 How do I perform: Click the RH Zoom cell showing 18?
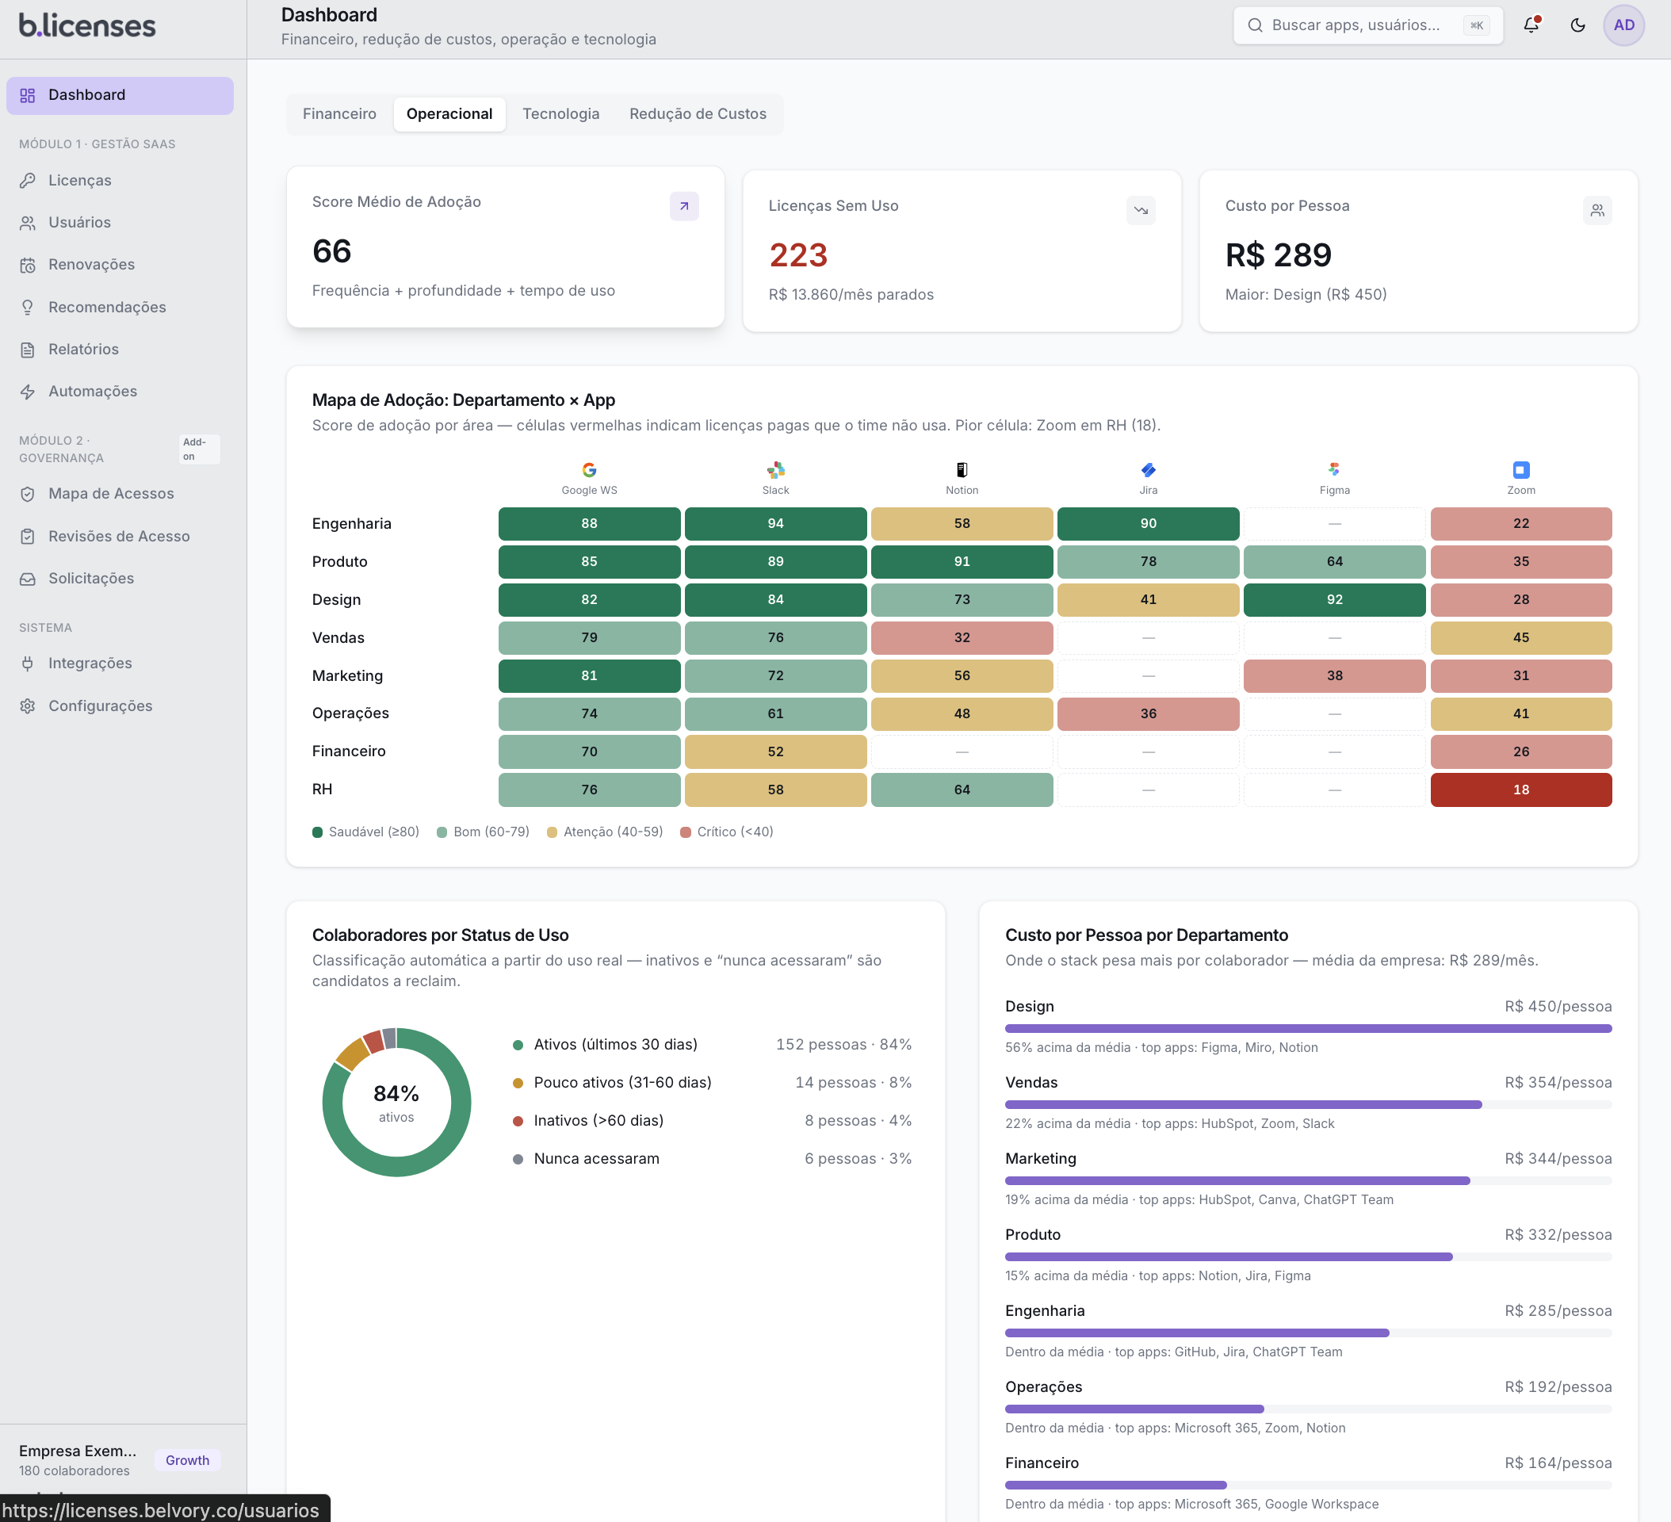[1521, 790]
